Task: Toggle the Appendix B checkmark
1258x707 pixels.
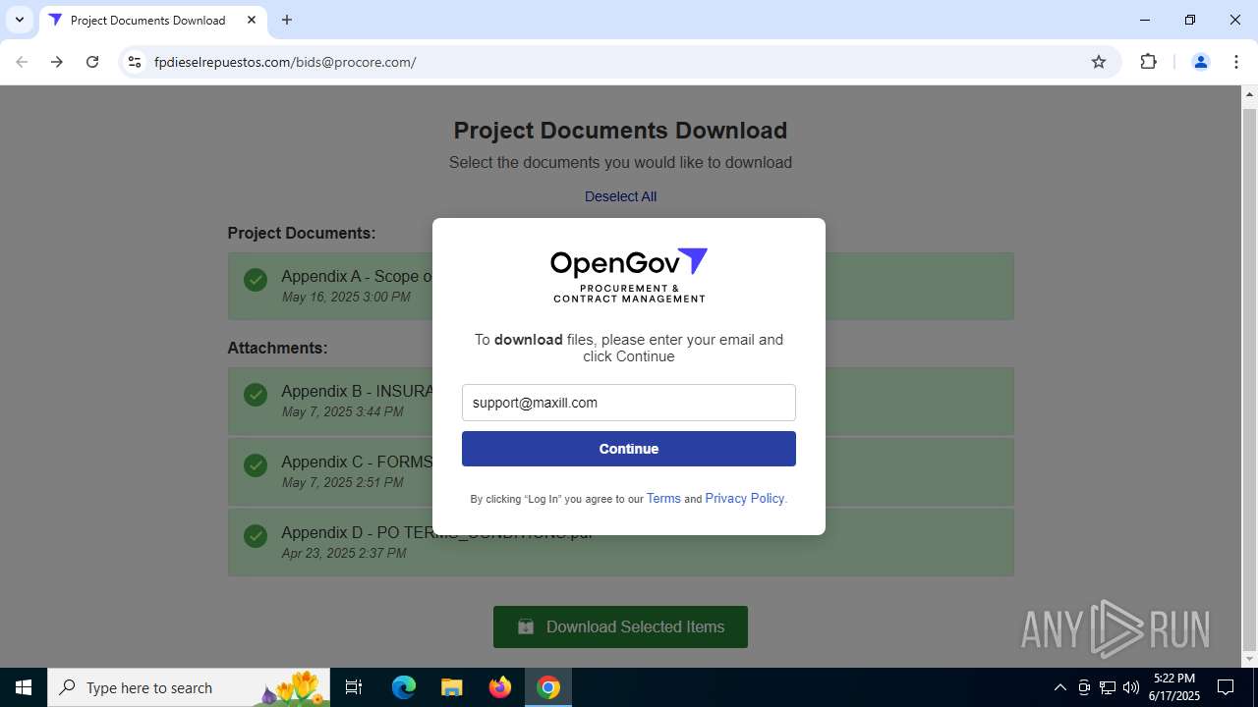Action: point(256,395)
